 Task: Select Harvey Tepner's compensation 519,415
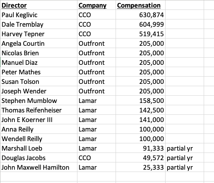tap(141, 34)
